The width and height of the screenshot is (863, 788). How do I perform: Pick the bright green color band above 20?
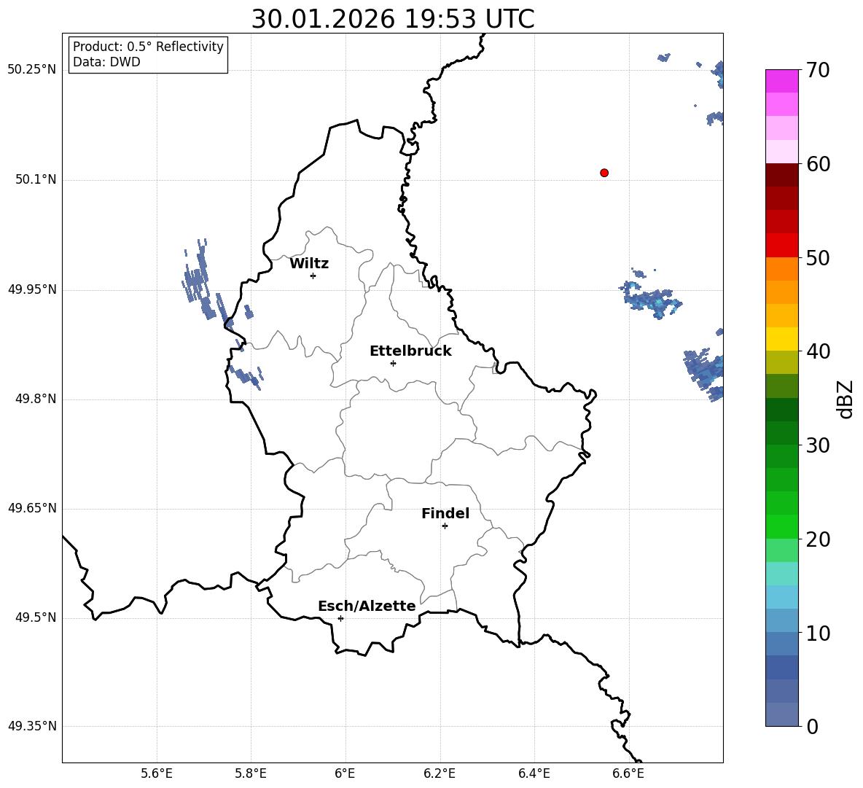tap(782, 526)
